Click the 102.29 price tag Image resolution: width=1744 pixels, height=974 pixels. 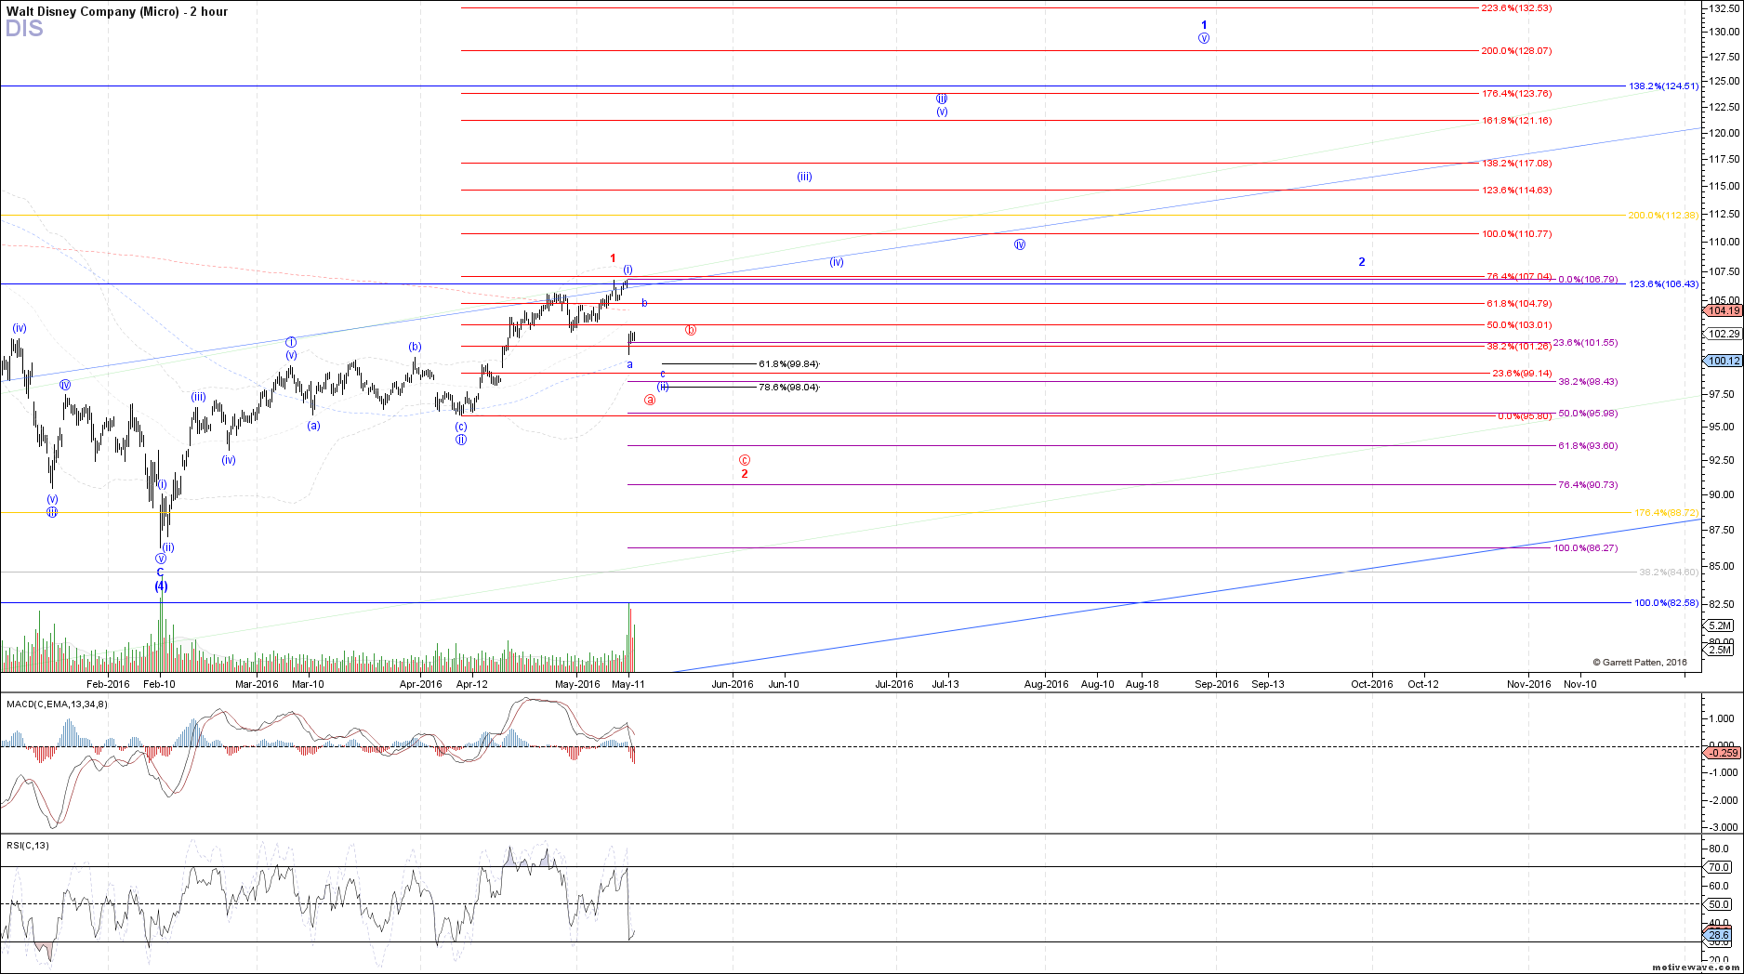[1724, 334]
